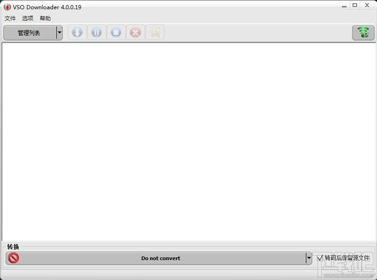
Task: Close the VSO Downloader window
Action: [367, 5]
